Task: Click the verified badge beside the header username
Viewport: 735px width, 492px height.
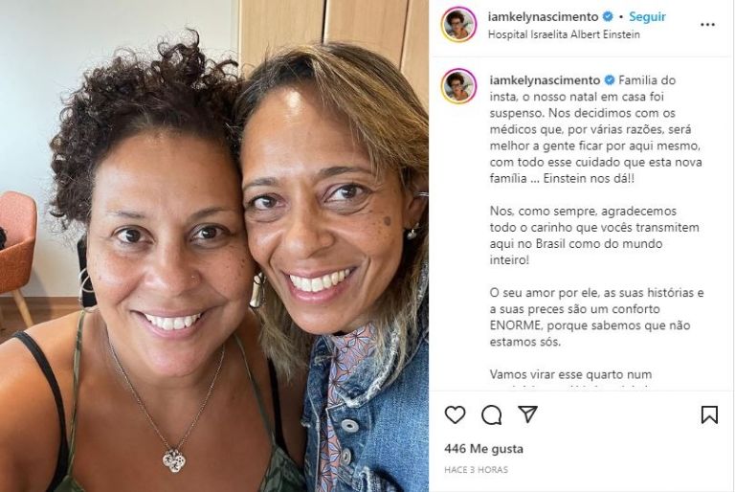Action: coord(608,17)
